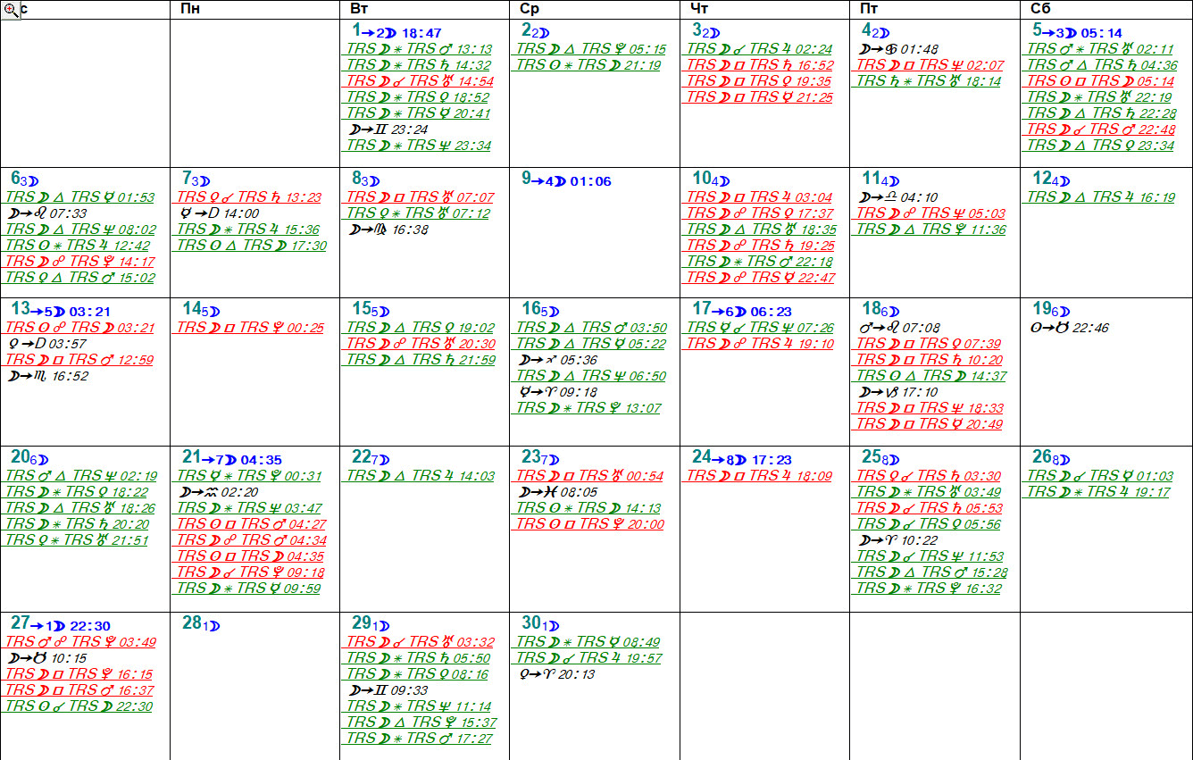The height and width of the screenshot is (760, 1193).
Task: Open the 21:19 transit link on day 2
Action: coord(588,65)
